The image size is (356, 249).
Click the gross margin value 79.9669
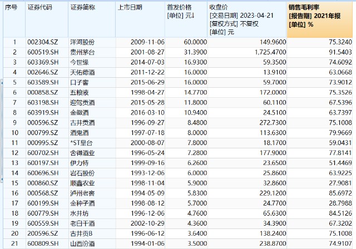(340, 133)
